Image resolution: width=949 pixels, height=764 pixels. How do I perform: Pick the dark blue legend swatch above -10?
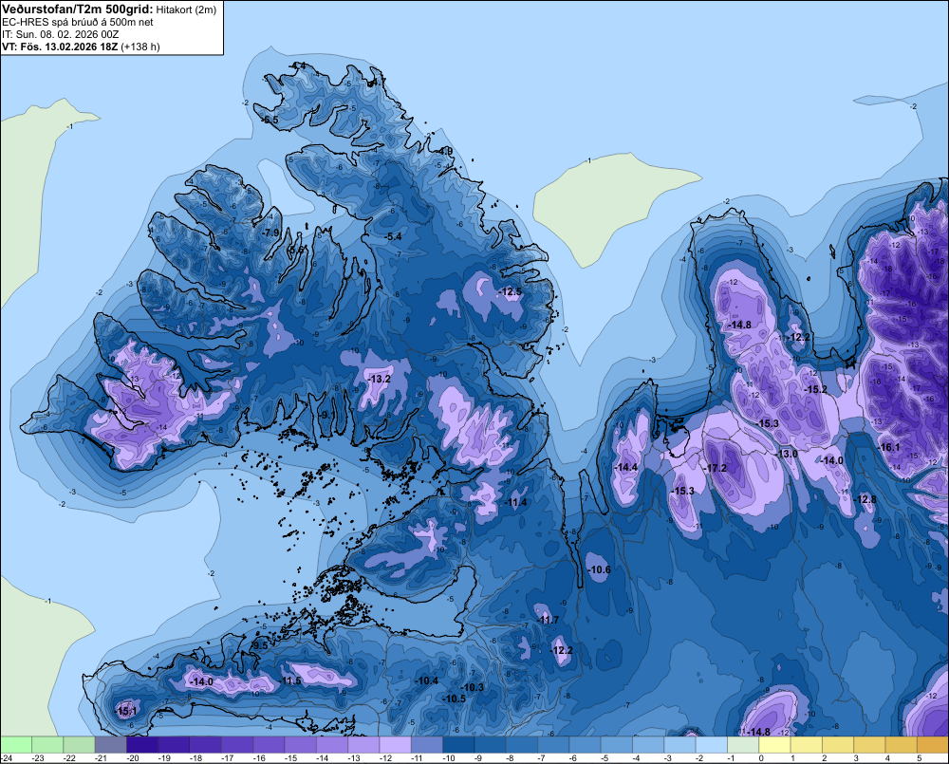point(458,745)
